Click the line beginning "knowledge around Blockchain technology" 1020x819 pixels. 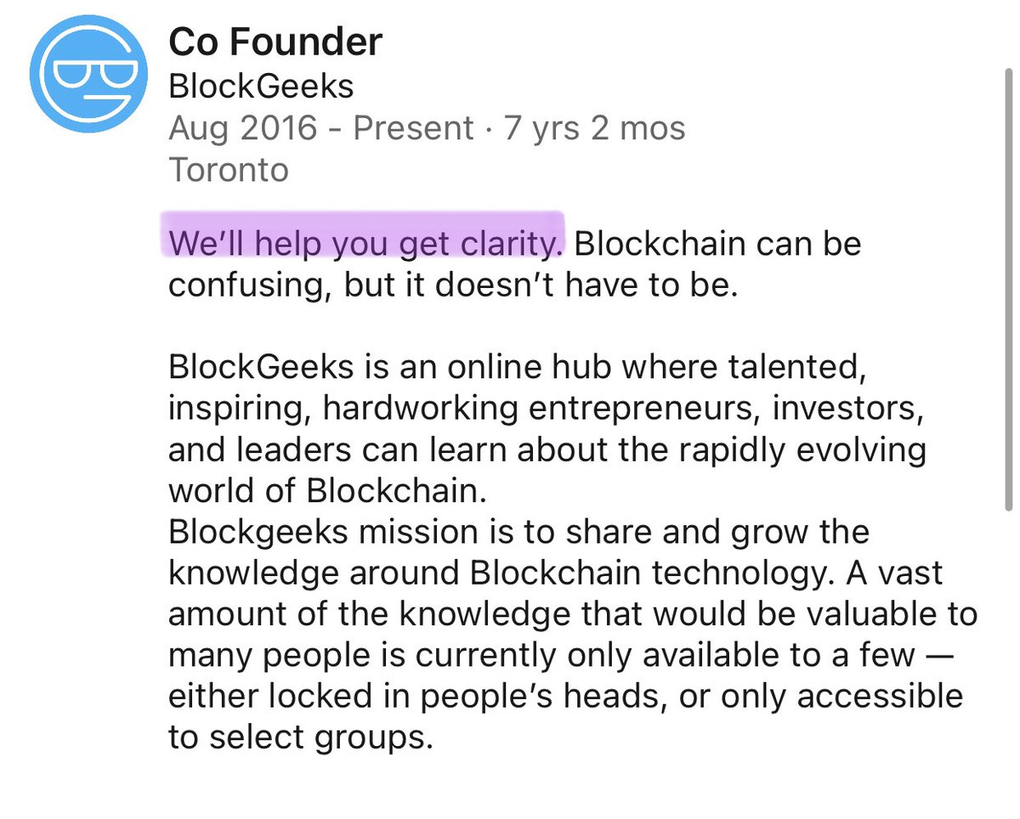click(556, 573)
